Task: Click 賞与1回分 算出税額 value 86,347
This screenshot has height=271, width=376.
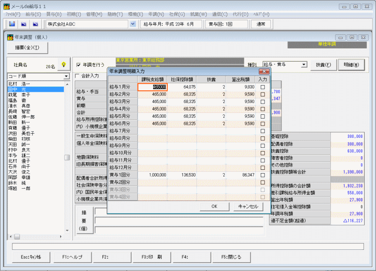Action: click(x=248, y=175)
